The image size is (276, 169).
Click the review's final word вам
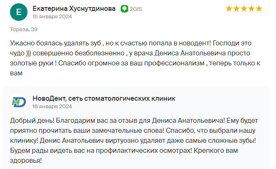click(x=16, y=73)
